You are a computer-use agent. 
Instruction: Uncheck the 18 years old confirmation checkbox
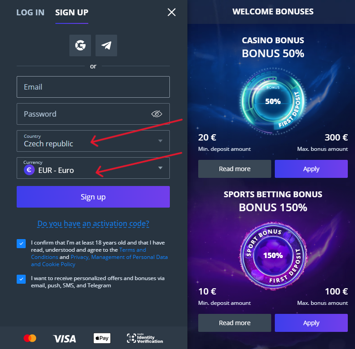(21, 244)
